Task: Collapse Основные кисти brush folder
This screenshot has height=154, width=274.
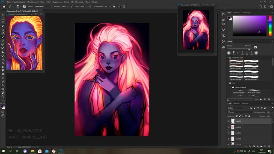Action: pos(228,58)
